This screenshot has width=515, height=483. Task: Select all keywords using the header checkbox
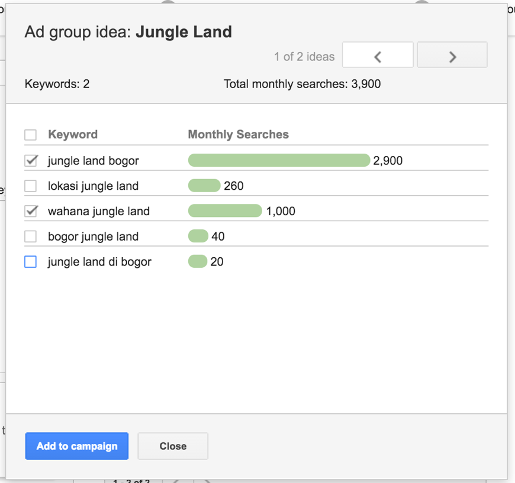30,134
